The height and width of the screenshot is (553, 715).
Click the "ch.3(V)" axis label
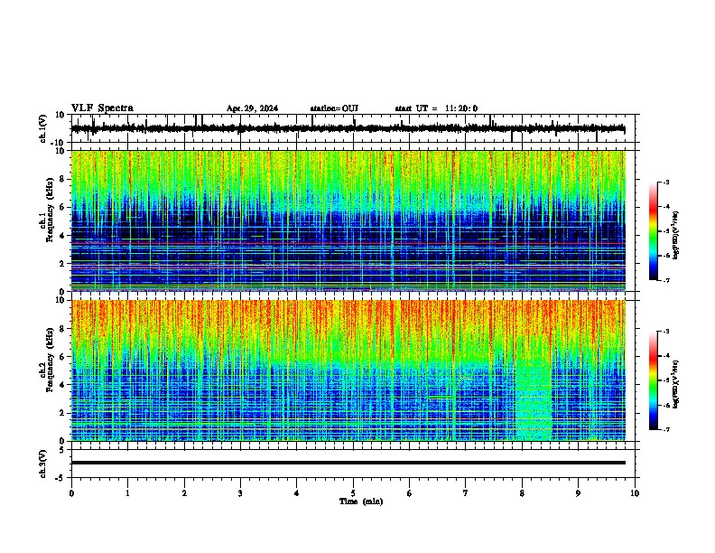pyautogui.click(x=43, y=464)
